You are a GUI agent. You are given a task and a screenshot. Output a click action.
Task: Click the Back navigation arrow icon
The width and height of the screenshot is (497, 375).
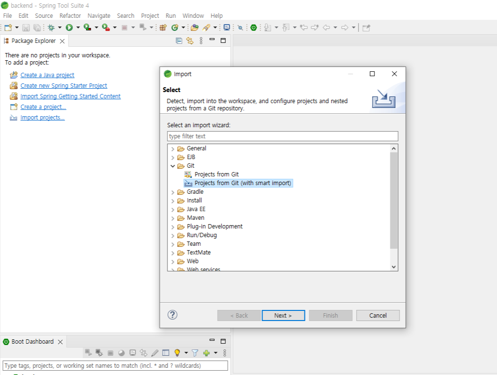[327, 27]
